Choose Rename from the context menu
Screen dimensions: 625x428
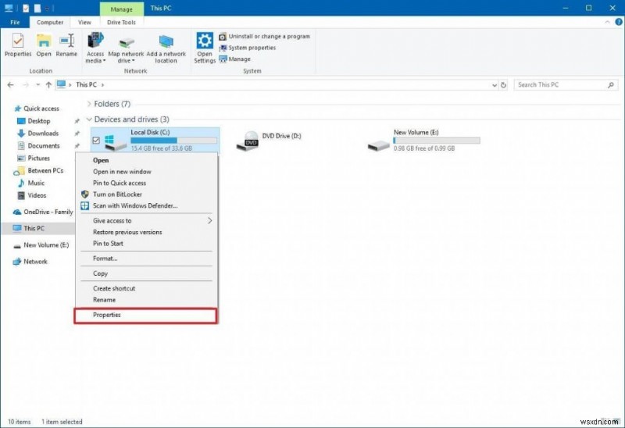click(146, 300)
